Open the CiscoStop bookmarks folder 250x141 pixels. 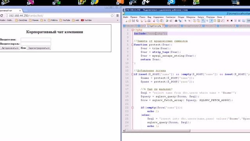(x=21, y=20)
